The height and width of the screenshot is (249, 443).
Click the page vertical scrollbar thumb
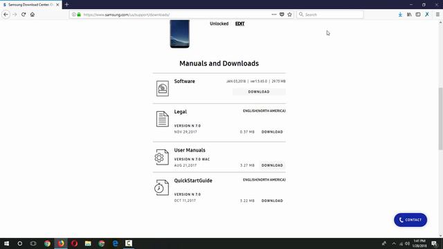(x=440, y=118)
